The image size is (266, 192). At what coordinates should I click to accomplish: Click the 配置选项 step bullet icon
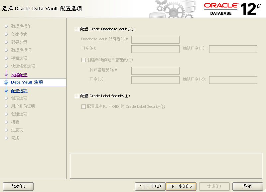pos(6,91)
